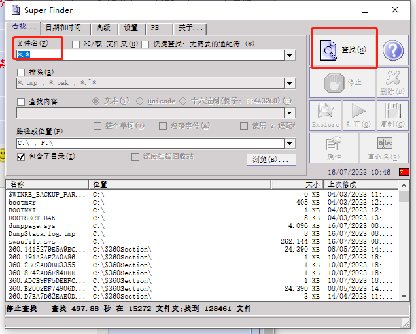Uncheck the 包含子目录(I) checkbox
Image resolution: width=416 pixels, height=334 pixels.
tap(21, 157)
